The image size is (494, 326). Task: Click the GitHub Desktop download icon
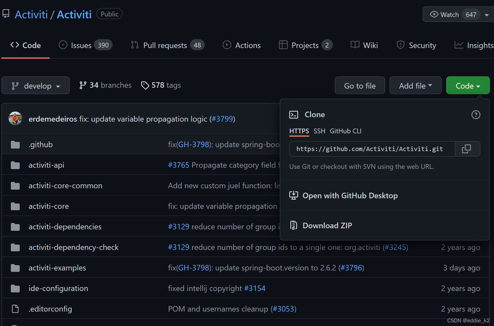294,195
